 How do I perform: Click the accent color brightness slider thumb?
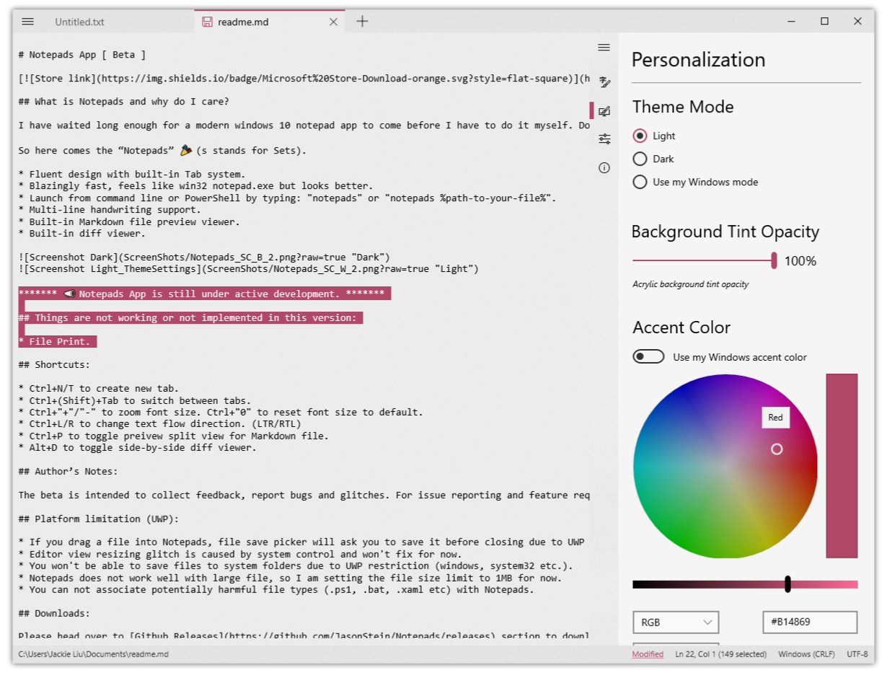[787, 584]
